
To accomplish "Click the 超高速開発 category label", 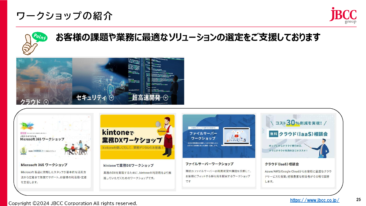I will coord(146,98).
